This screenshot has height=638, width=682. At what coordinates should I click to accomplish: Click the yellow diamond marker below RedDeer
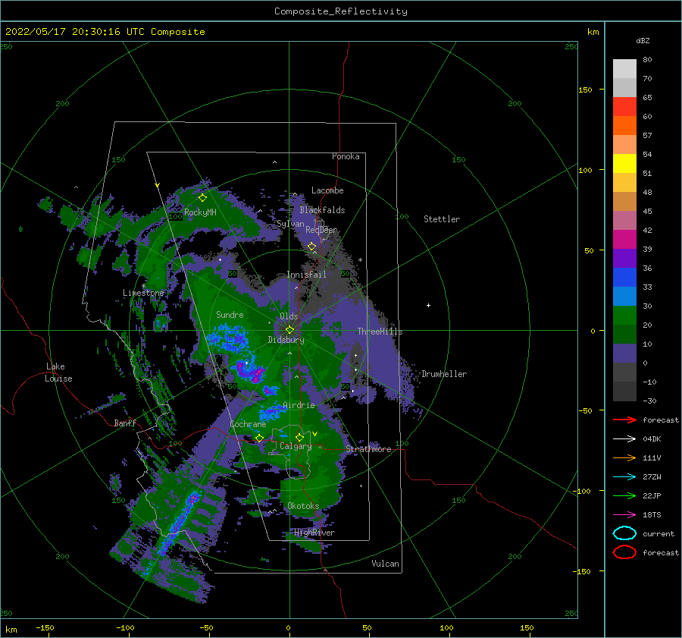pos(311,247)
